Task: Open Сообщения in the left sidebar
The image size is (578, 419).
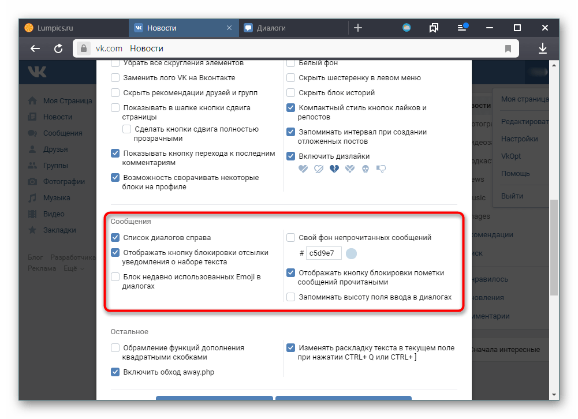Action: coord(62,133)
